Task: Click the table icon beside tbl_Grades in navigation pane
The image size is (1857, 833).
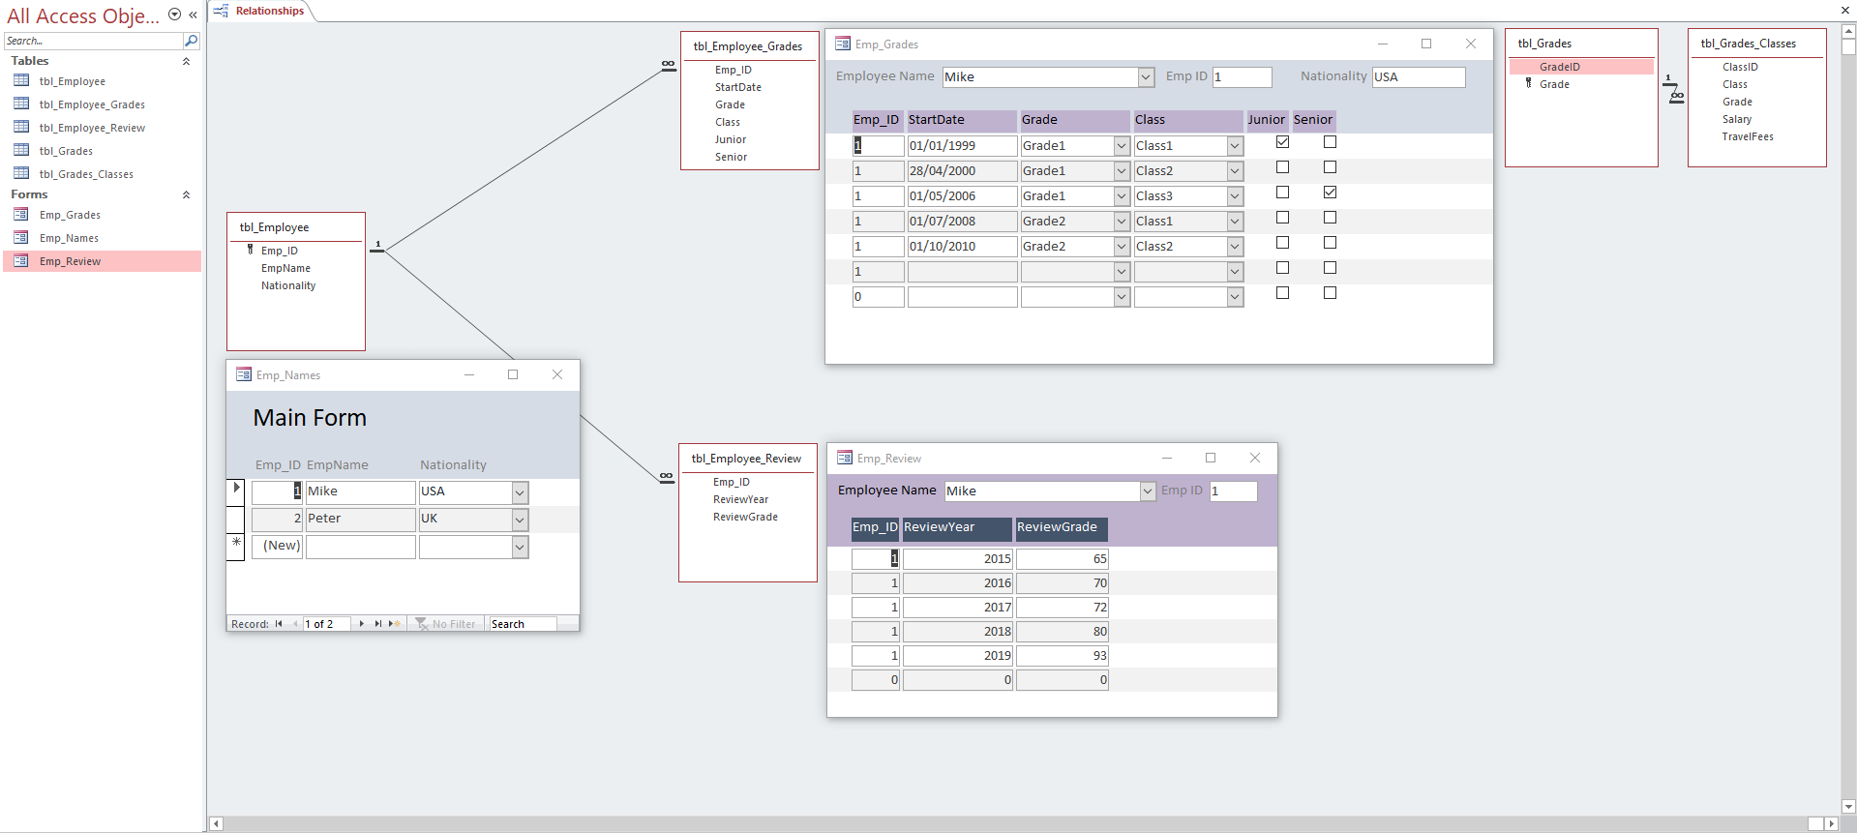Action: (21, 150)
